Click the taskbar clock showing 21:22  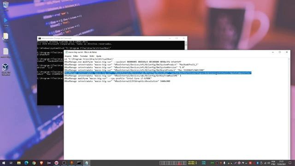click(x=281, y=163)
